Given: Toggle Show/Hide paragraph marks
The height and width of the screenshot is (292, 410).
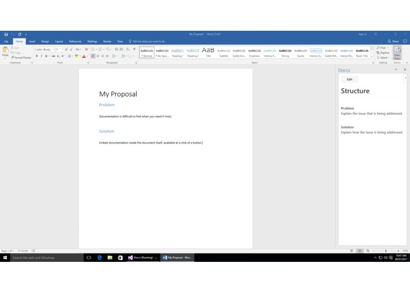Looking at the screenshot, I should [x=135, y=49].
